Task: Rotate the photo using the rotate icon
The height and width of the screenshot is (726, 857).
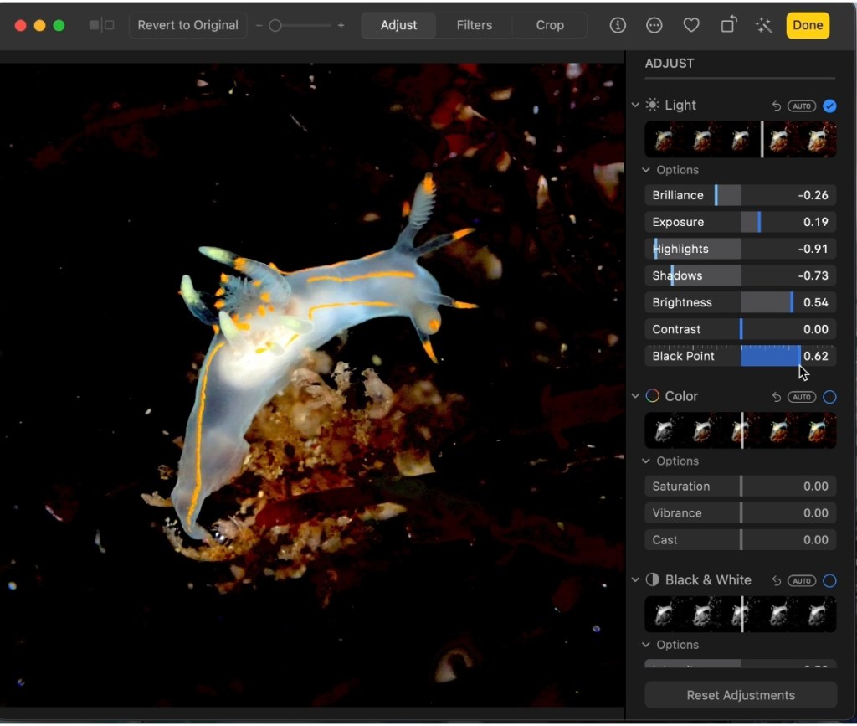Action: point(727,25)
